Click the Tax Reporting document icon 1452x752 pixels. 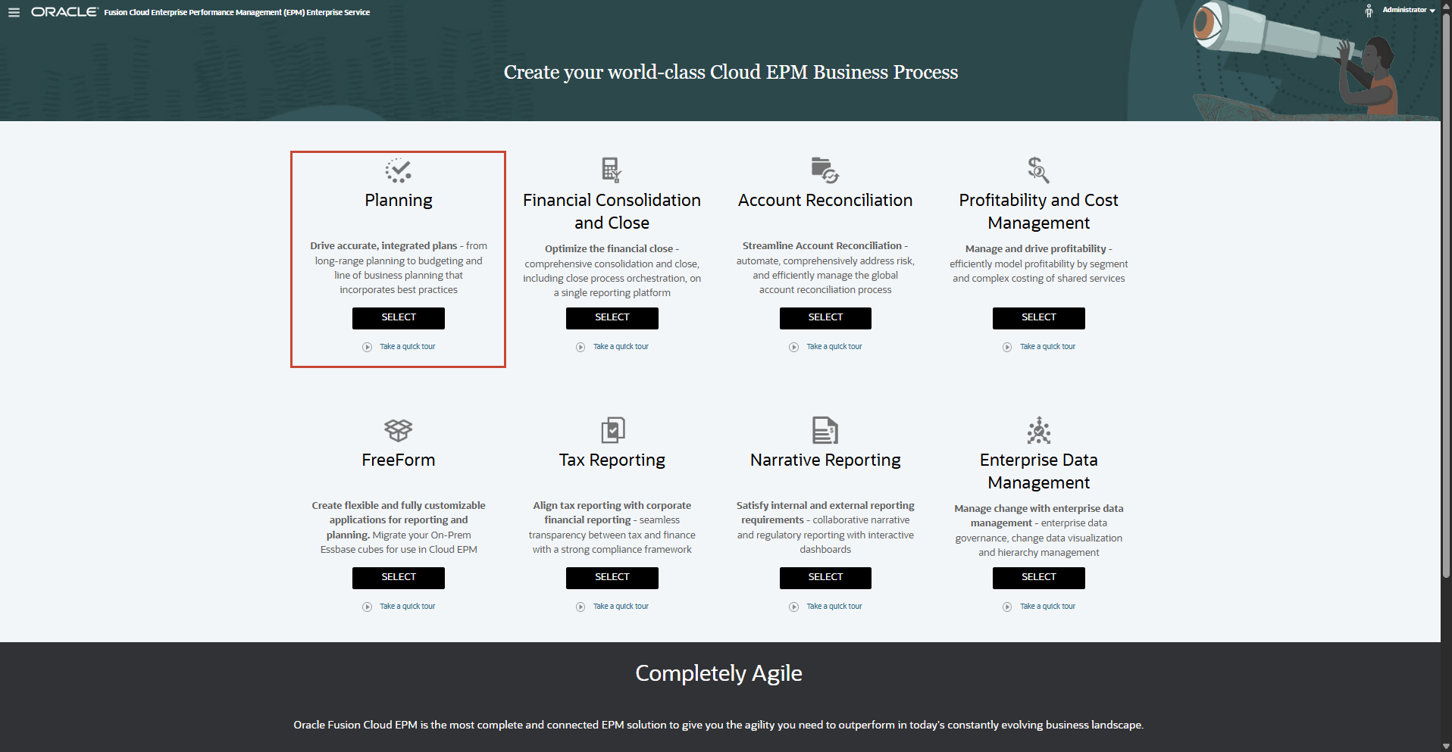(x=612, y=430)
